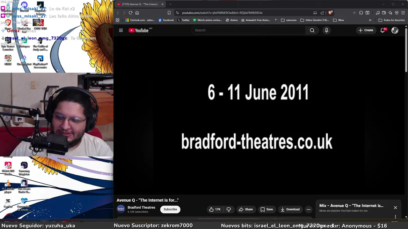Open the Outlook.com bookmark
Screen dimensions: 408x229
point(140,20)
